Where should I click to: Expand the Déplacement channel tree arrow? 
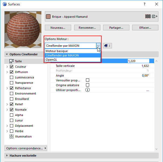tap(7, 126)
